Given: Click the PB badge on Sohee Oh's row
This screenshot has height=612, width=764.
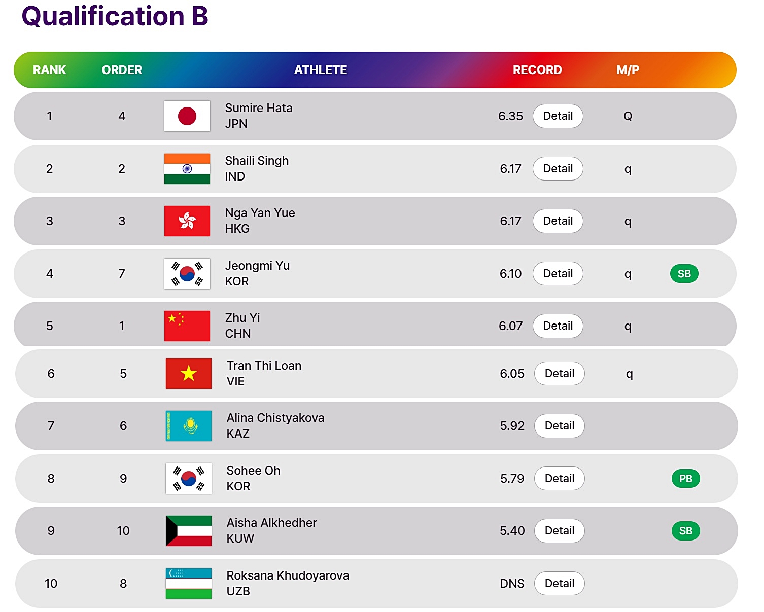Looking at the screenshot, I should tap(686, 479).
